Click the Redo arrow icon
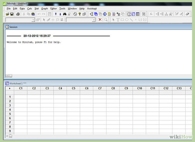 tap(43, 14)
